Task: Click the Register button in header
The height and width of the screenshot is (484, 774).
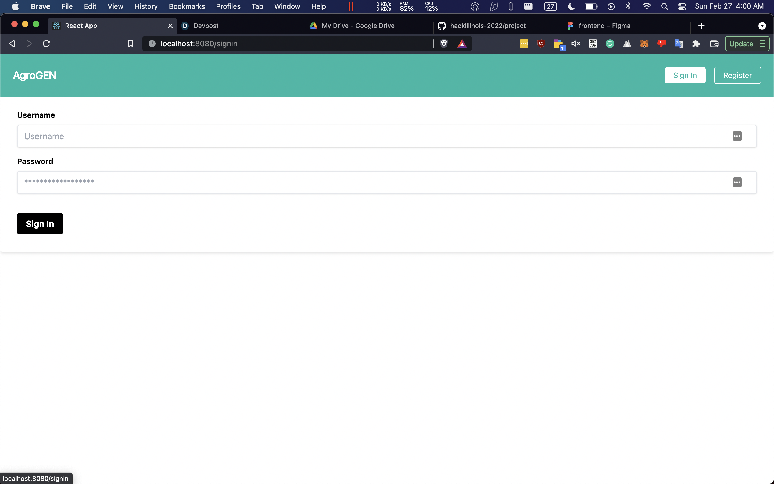Action: point(737,75)
